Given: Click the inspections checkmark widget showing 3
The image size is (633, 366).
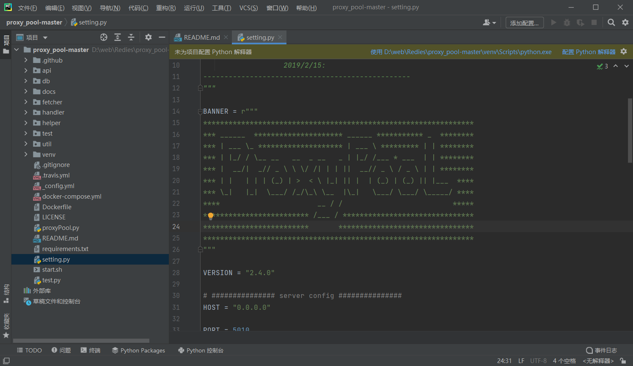Looking at the screenshot, I should (x=602, y=66).
